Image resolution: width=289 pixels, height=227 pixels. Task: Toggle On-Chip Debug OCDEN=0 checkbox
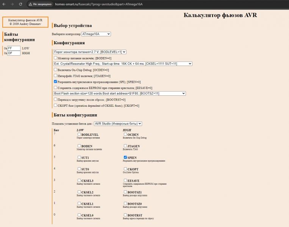[x=55, y=70]
